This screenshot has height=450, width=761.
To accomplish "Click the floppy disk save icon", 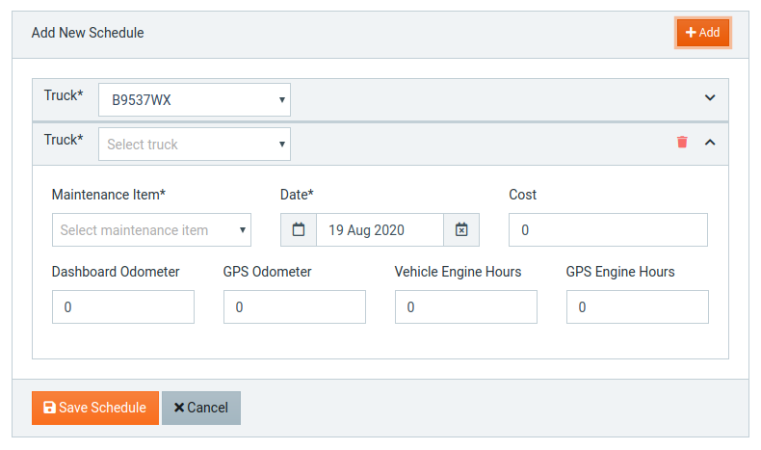I will pyautogui.click(x=49, y=408).
